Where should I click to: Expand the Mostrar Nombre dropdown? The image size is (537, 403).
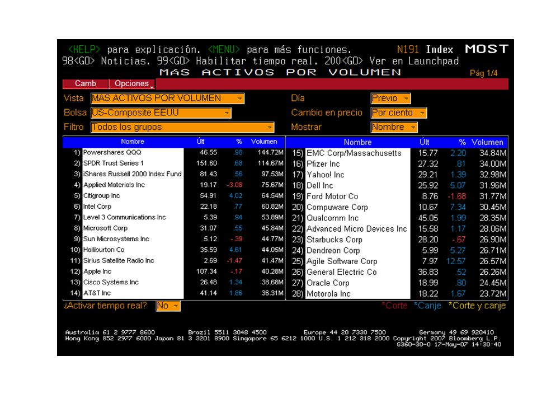394,127
